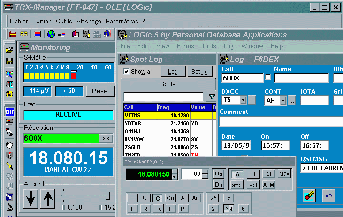Click the green-blue globe toolbar icon
The height and width of the screenshot is (217, 343).
coord(51,34)
